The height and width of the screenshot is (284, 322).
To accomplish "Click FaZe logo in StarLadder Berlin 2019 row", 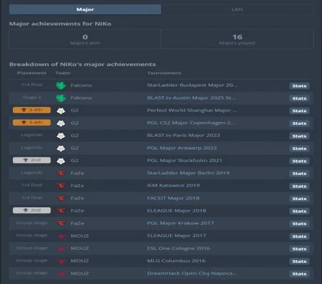I will point(61,173).
